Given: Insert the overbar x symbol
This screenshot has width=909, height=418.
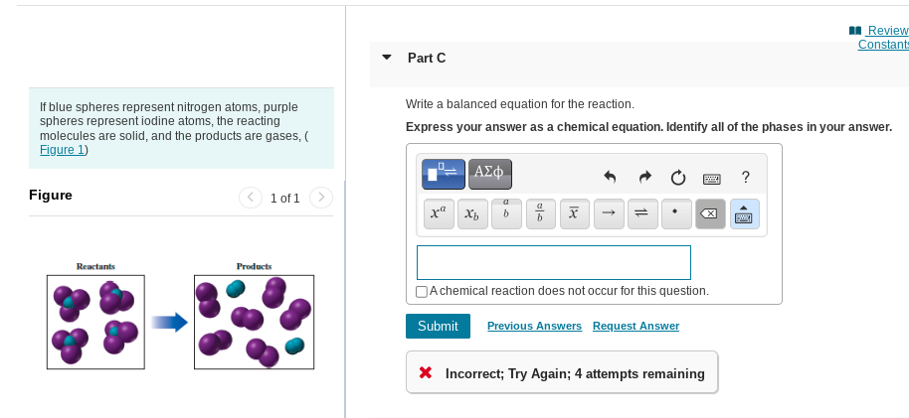Looking at the screenshot, I should click(573, 213).
